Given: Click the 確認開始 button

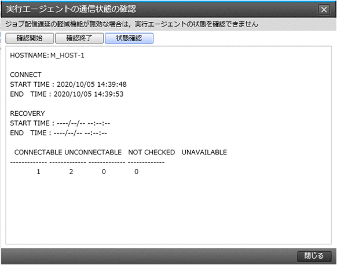Looking at the screenshot, I should (30, 38).
